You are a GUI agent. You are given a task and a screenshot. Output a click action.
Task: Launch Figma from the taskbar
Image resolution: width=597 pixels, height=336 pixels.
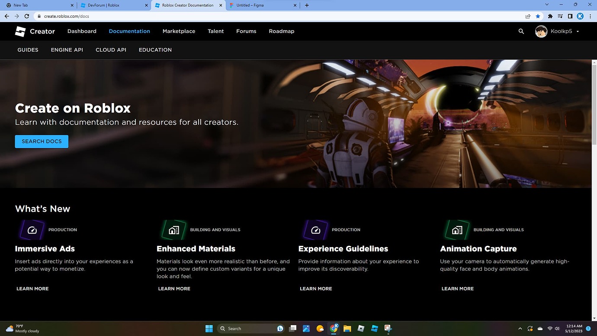click(388, 328)
